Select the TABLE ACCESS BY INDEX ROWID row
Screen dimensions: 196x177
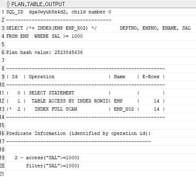tap(101, 101)
